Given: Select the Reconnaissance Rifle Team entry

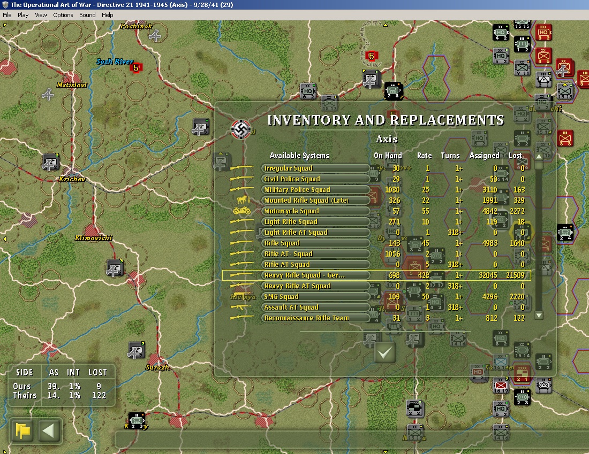Looking at the screenshot, I should 315,318.
